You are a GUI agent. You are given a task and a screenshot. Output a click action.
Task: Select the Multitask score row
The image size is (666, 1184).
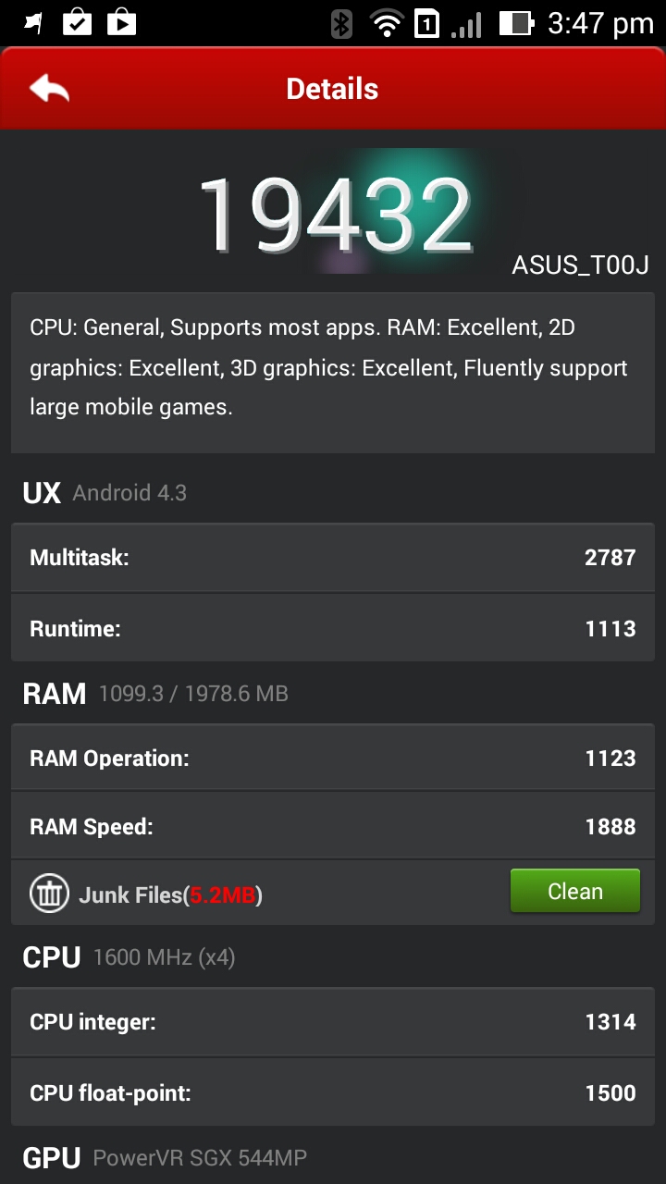coord(333,557)
